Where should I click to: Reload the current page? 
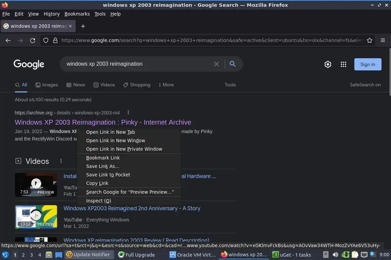click(33, 40)
